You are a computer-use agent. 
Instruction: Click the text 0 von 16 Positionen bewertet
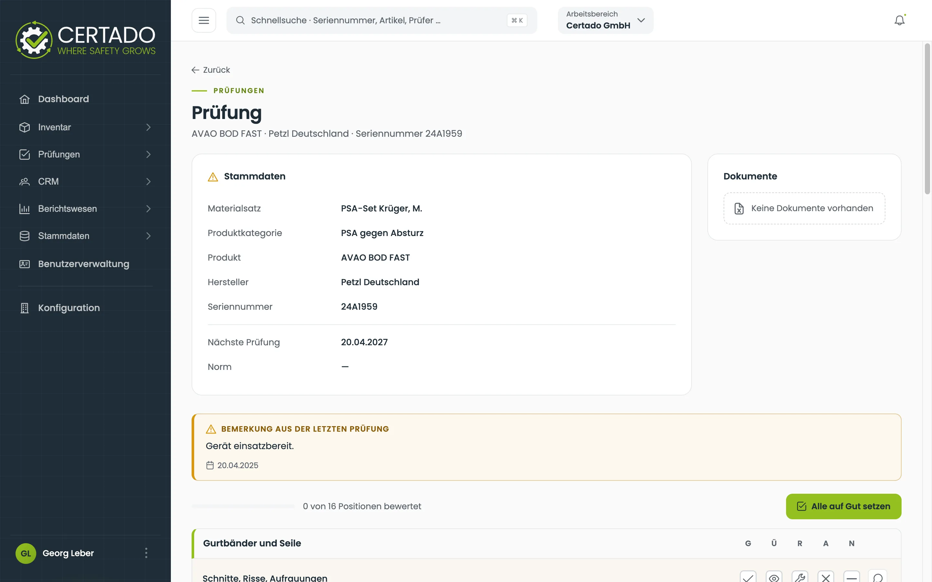click(362, 507)
